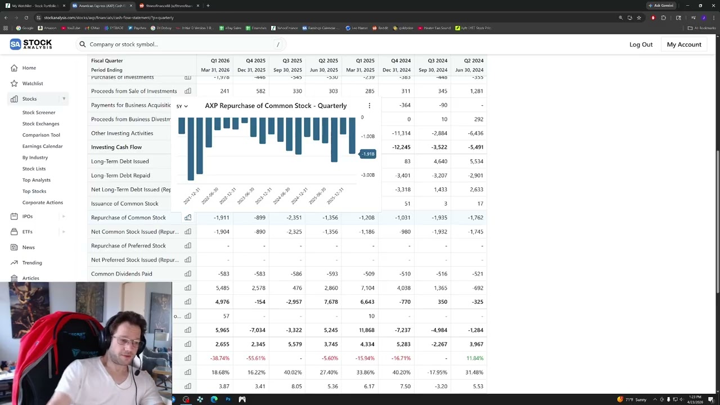This screenshot has height=405, width=720.
Task: Collapse the Stocks sidebar section
Action: (x=64, y=99)
